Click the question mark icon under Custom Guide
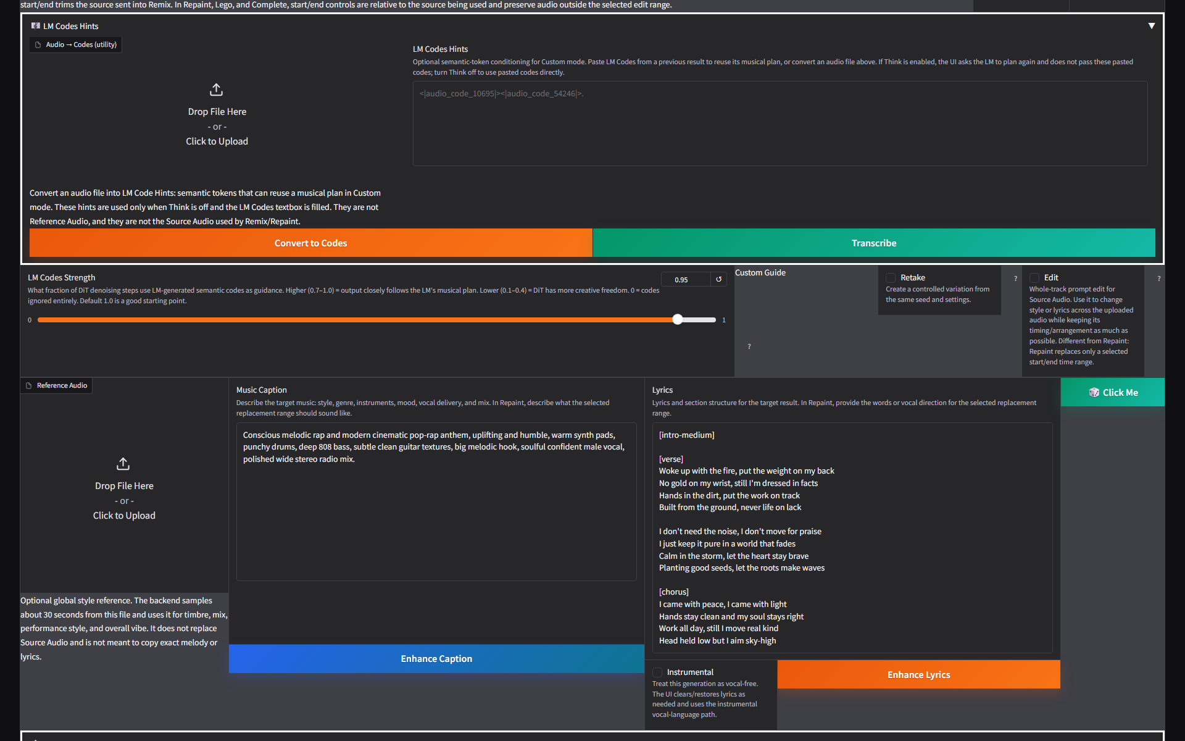 coord(749,346)
